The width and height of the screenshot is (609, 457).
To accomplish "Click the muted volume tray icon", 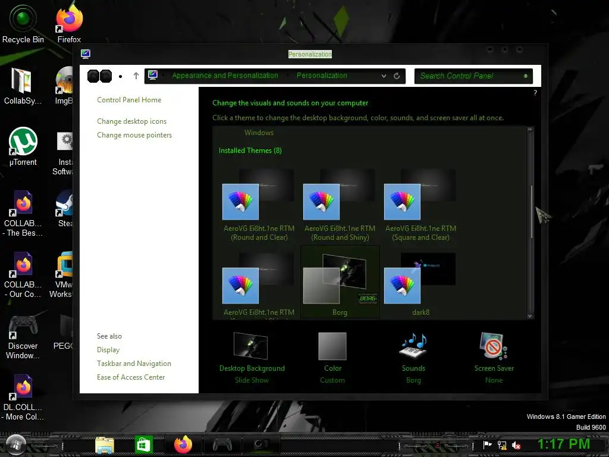I will pos(516,445).
